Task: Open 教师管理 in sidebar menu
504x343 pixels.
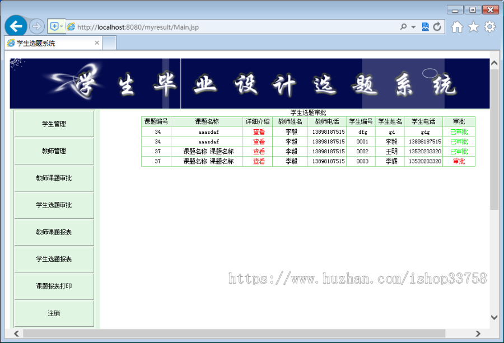Action: pos(54,151)
